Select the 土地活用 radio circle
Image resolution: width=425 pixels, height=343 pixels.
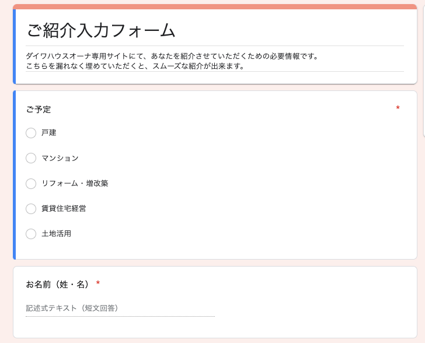pyautogui.click(x=31, y=233)
